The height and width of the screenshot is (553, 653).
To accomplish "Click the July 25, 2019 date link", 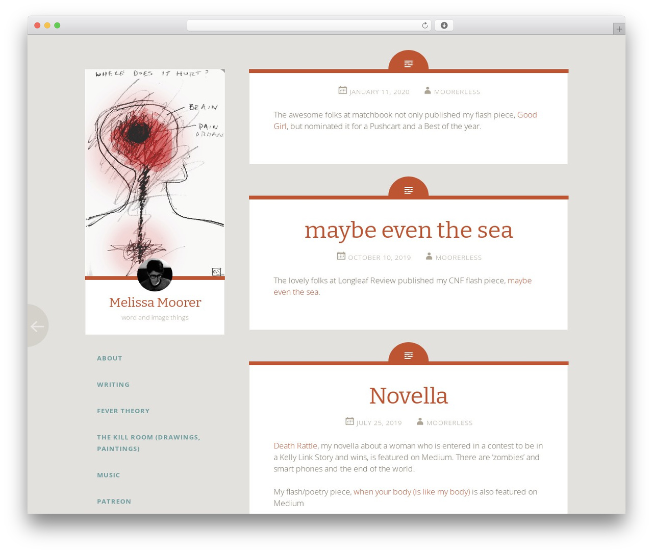I will coord(379,423).
